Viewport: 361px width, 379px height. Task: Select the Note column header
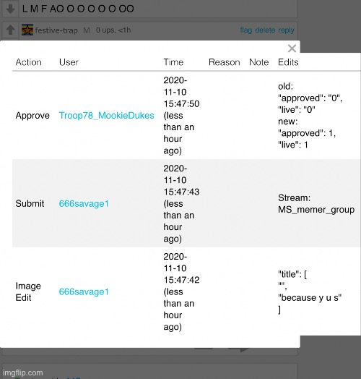click(259, 62)
